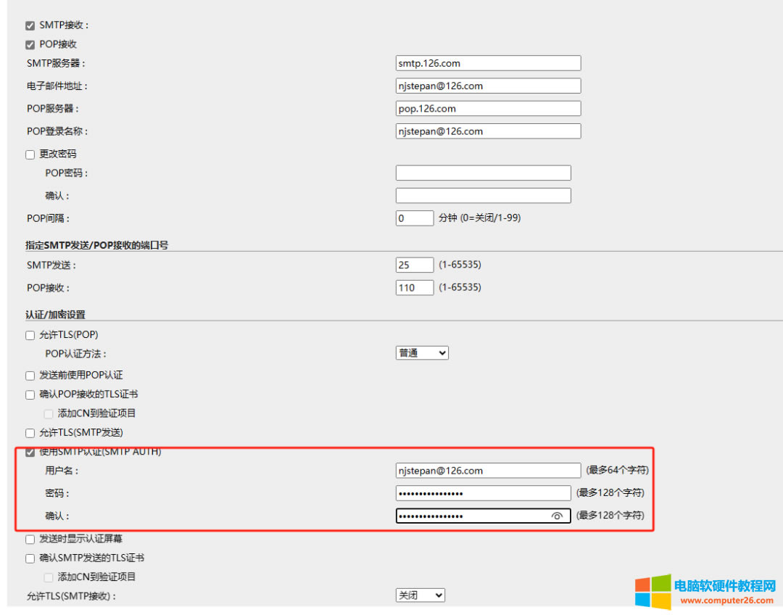
Task: Click the POP登录名称 field
Action: (x=488, y=131)
